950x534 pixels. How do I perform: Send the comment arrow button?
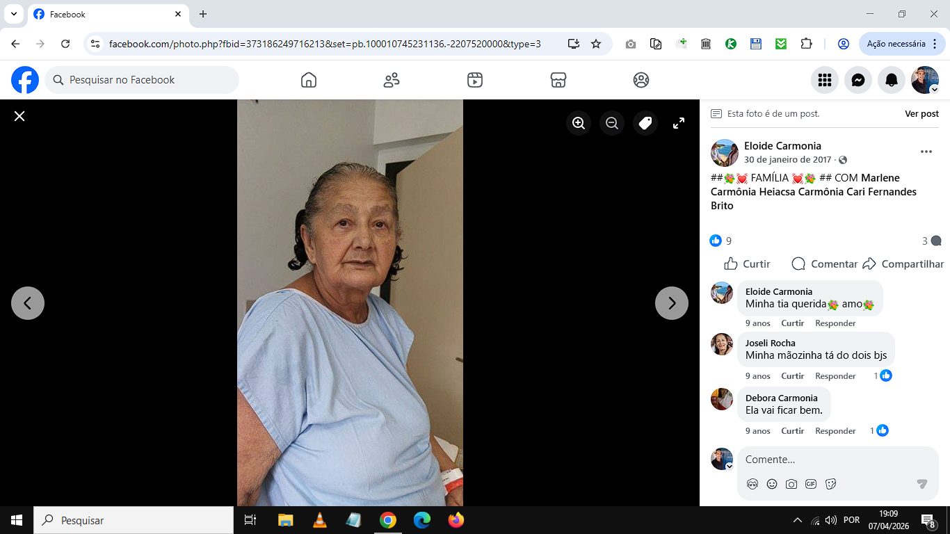(922, 484)
